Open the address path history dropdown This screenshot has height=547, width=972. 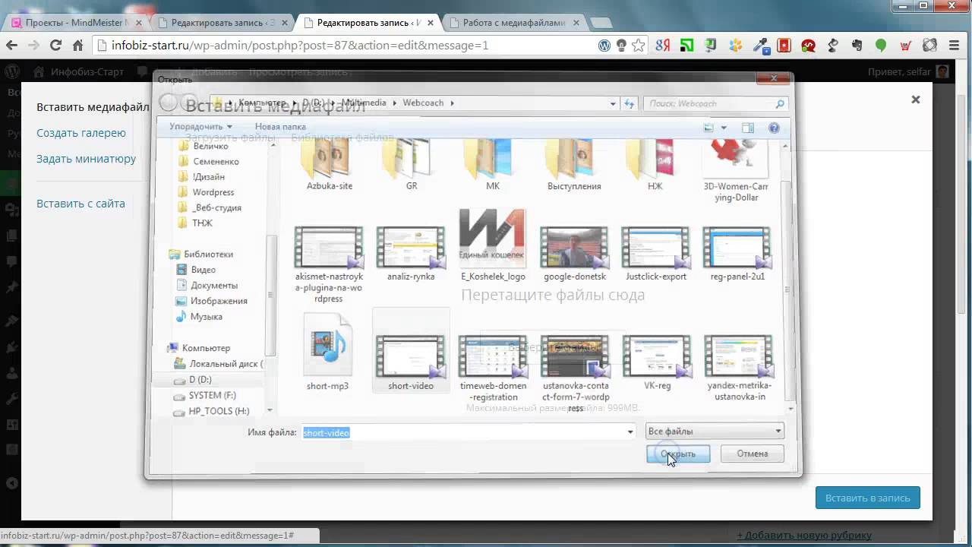click(613, 103)
